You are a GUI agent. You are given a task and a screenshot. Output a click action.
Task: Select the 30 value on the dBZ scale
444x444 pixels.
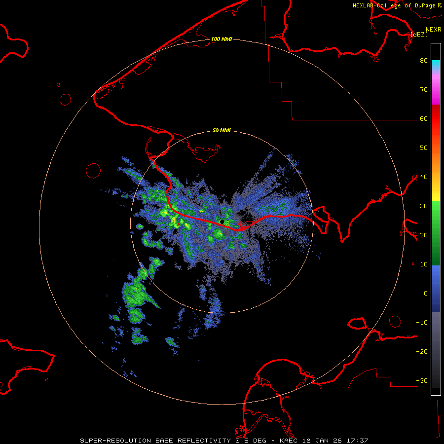(424, 206)
